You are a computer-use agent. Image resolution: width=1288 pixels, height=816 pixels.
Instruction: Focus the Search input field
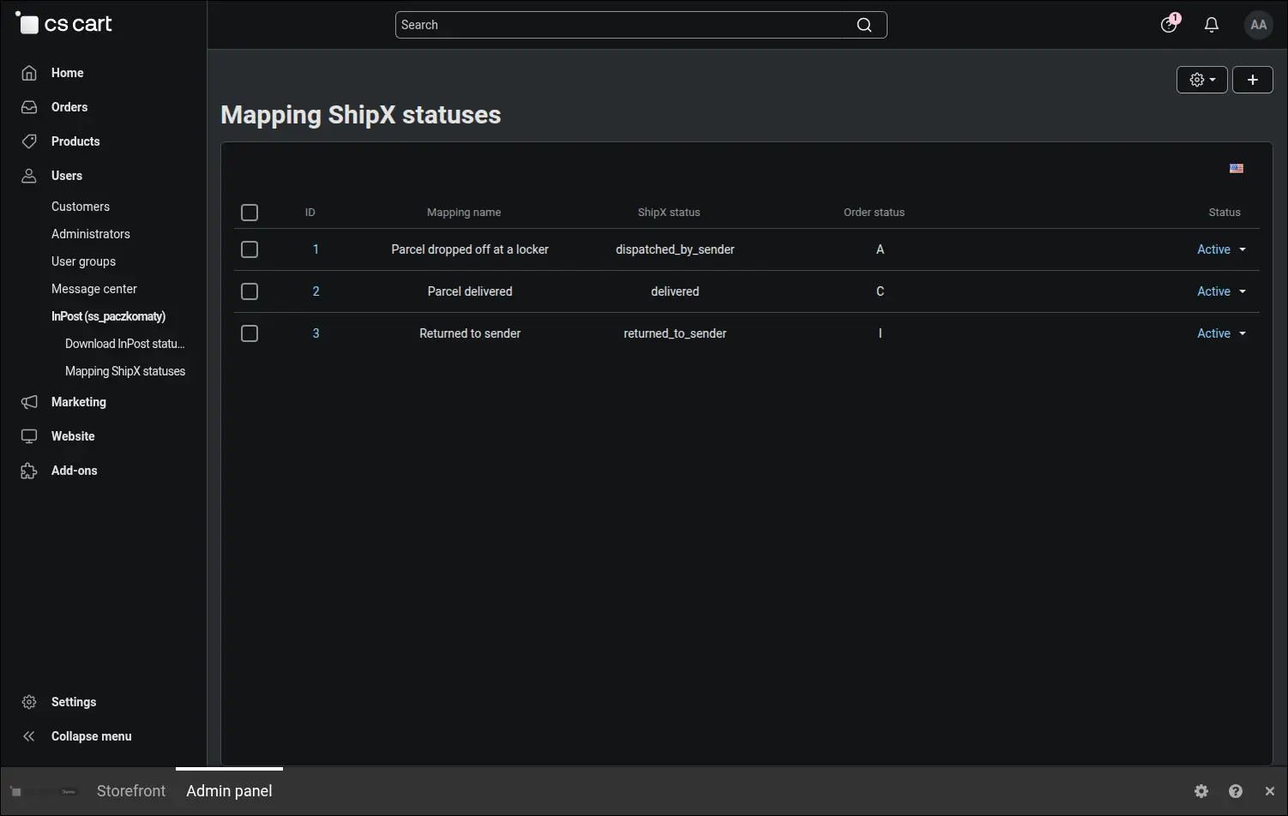tap(641, 25)
